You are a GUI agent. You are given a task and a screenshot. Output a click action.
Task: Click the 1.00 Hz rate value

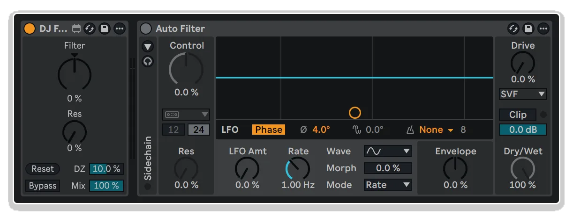(298, 185)
